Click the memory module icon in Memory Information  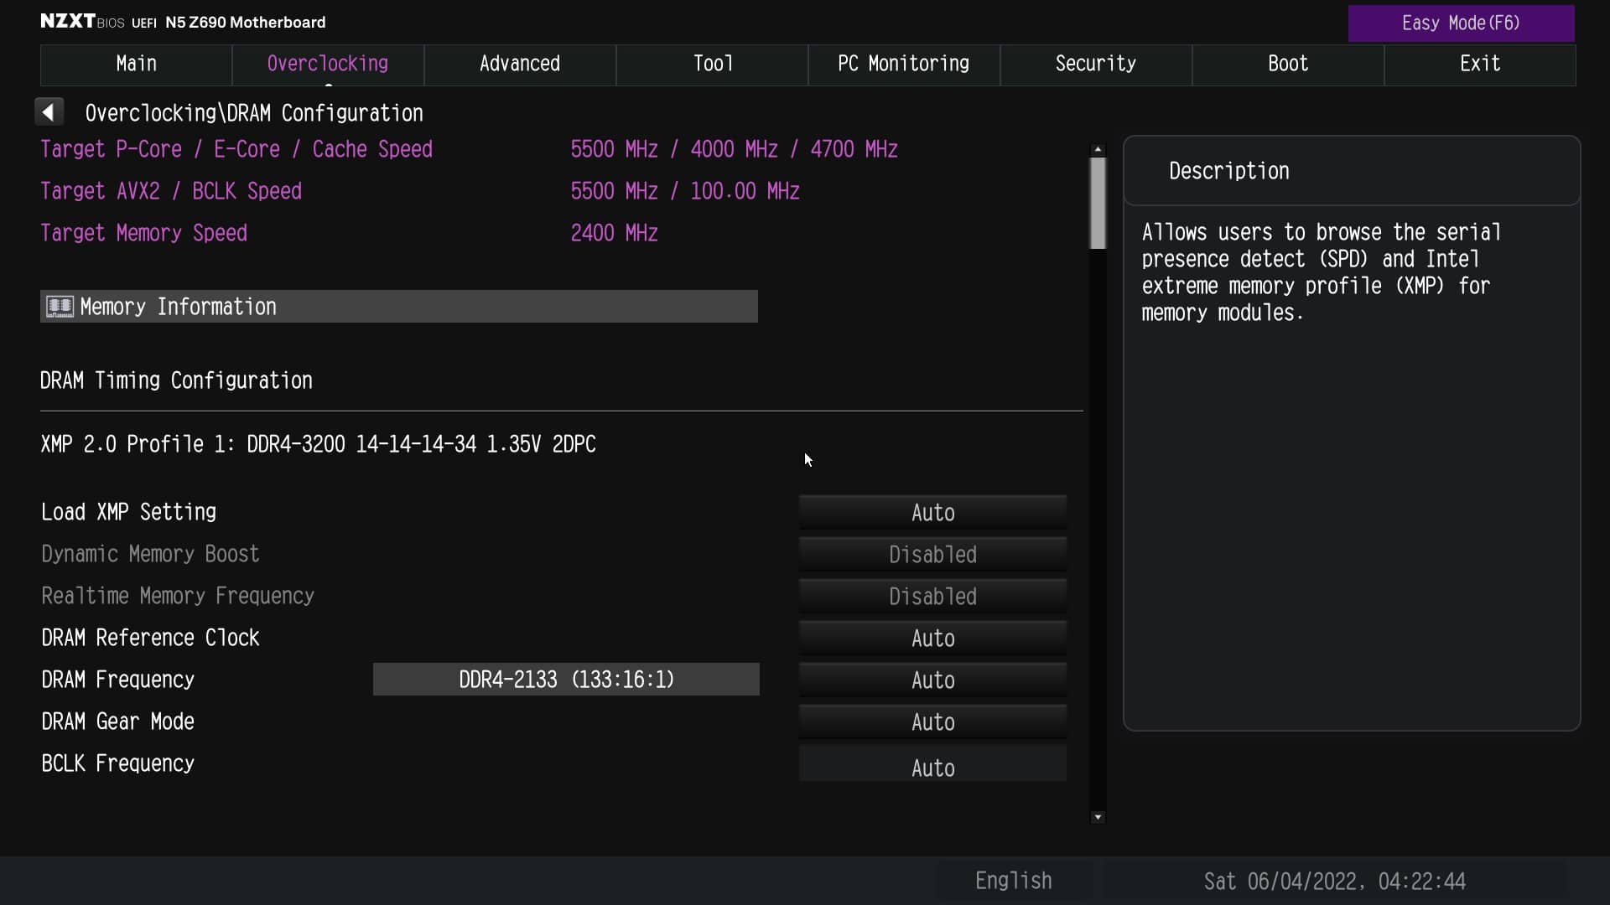click(x=60, y=307)
